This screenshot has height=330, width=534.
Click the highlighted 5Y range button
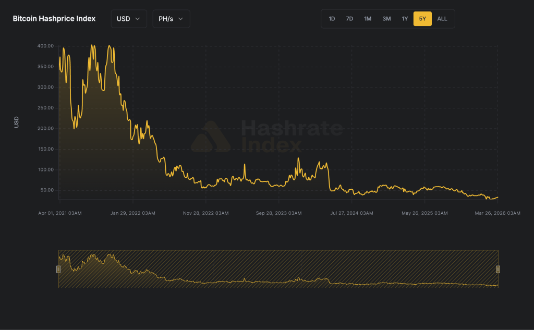[x=422, y=19]
